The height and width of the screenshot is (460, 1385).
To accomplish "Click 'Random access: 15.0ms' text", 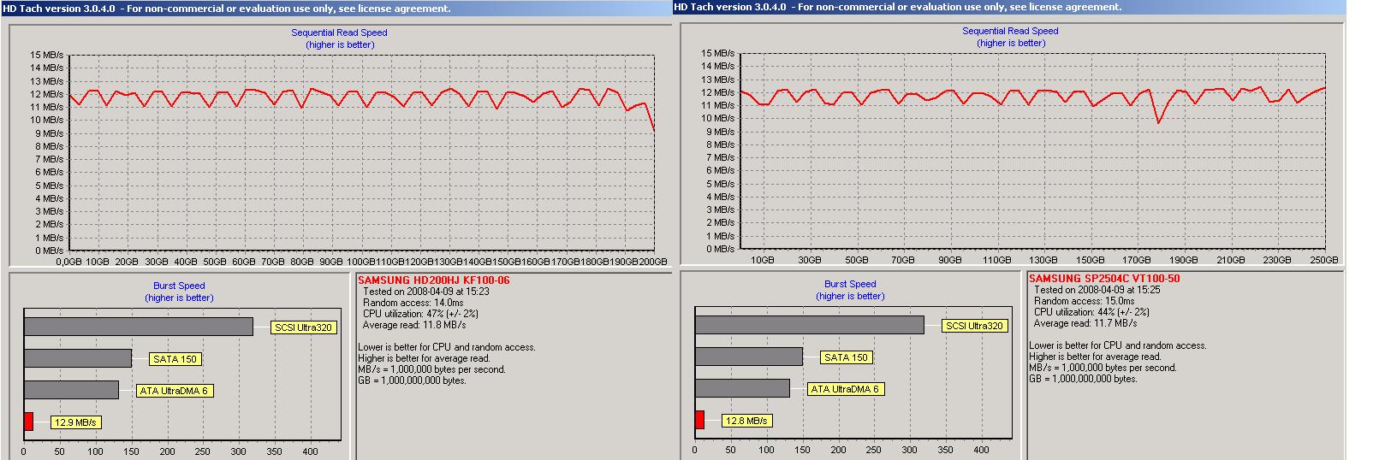I will 1084,301.
